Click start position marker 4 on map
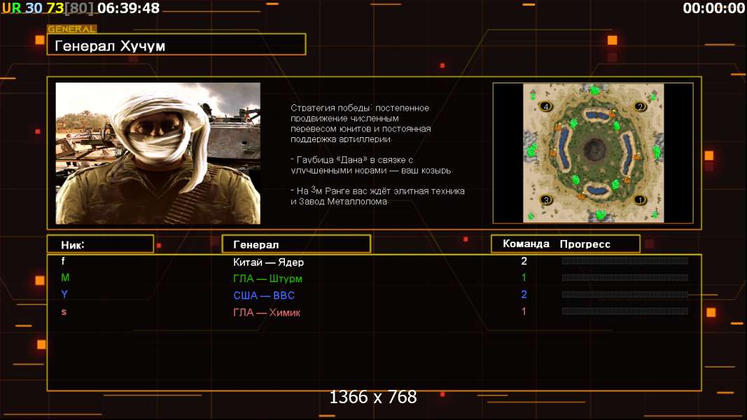Screen dimensions: 747x420 (x=546, y=106)
